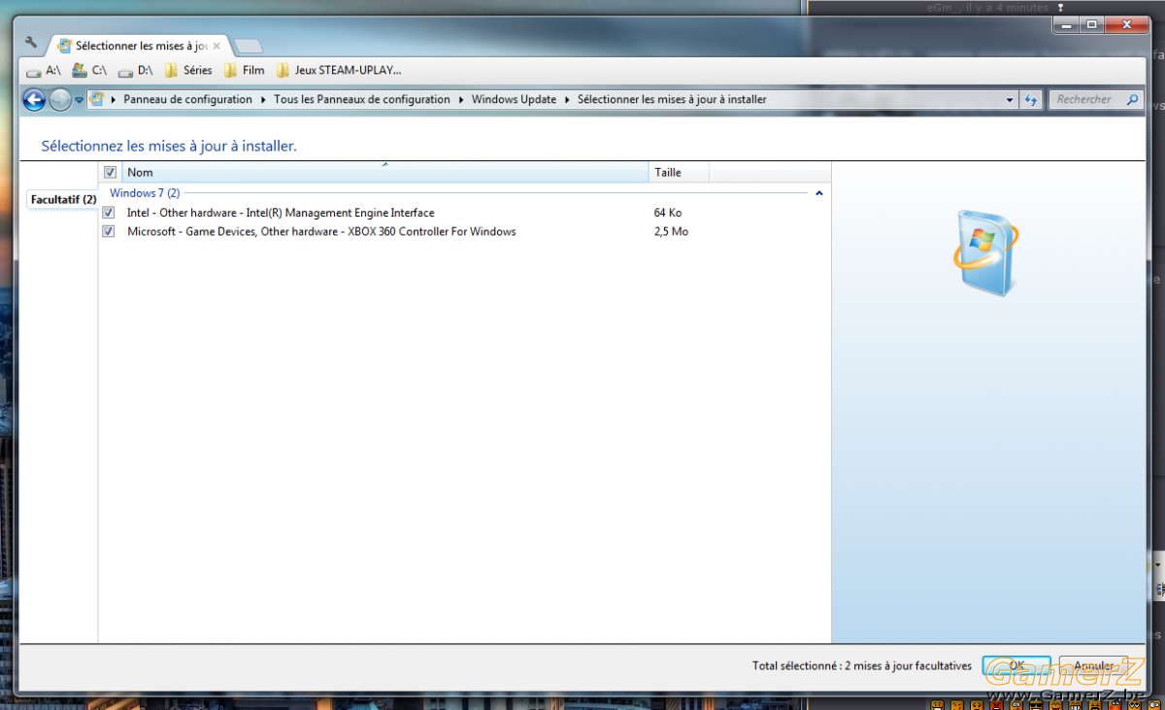Open a new tab
Image resolution: width=1165 pixels, height=710 pixels.
click(x=248, y=46)
